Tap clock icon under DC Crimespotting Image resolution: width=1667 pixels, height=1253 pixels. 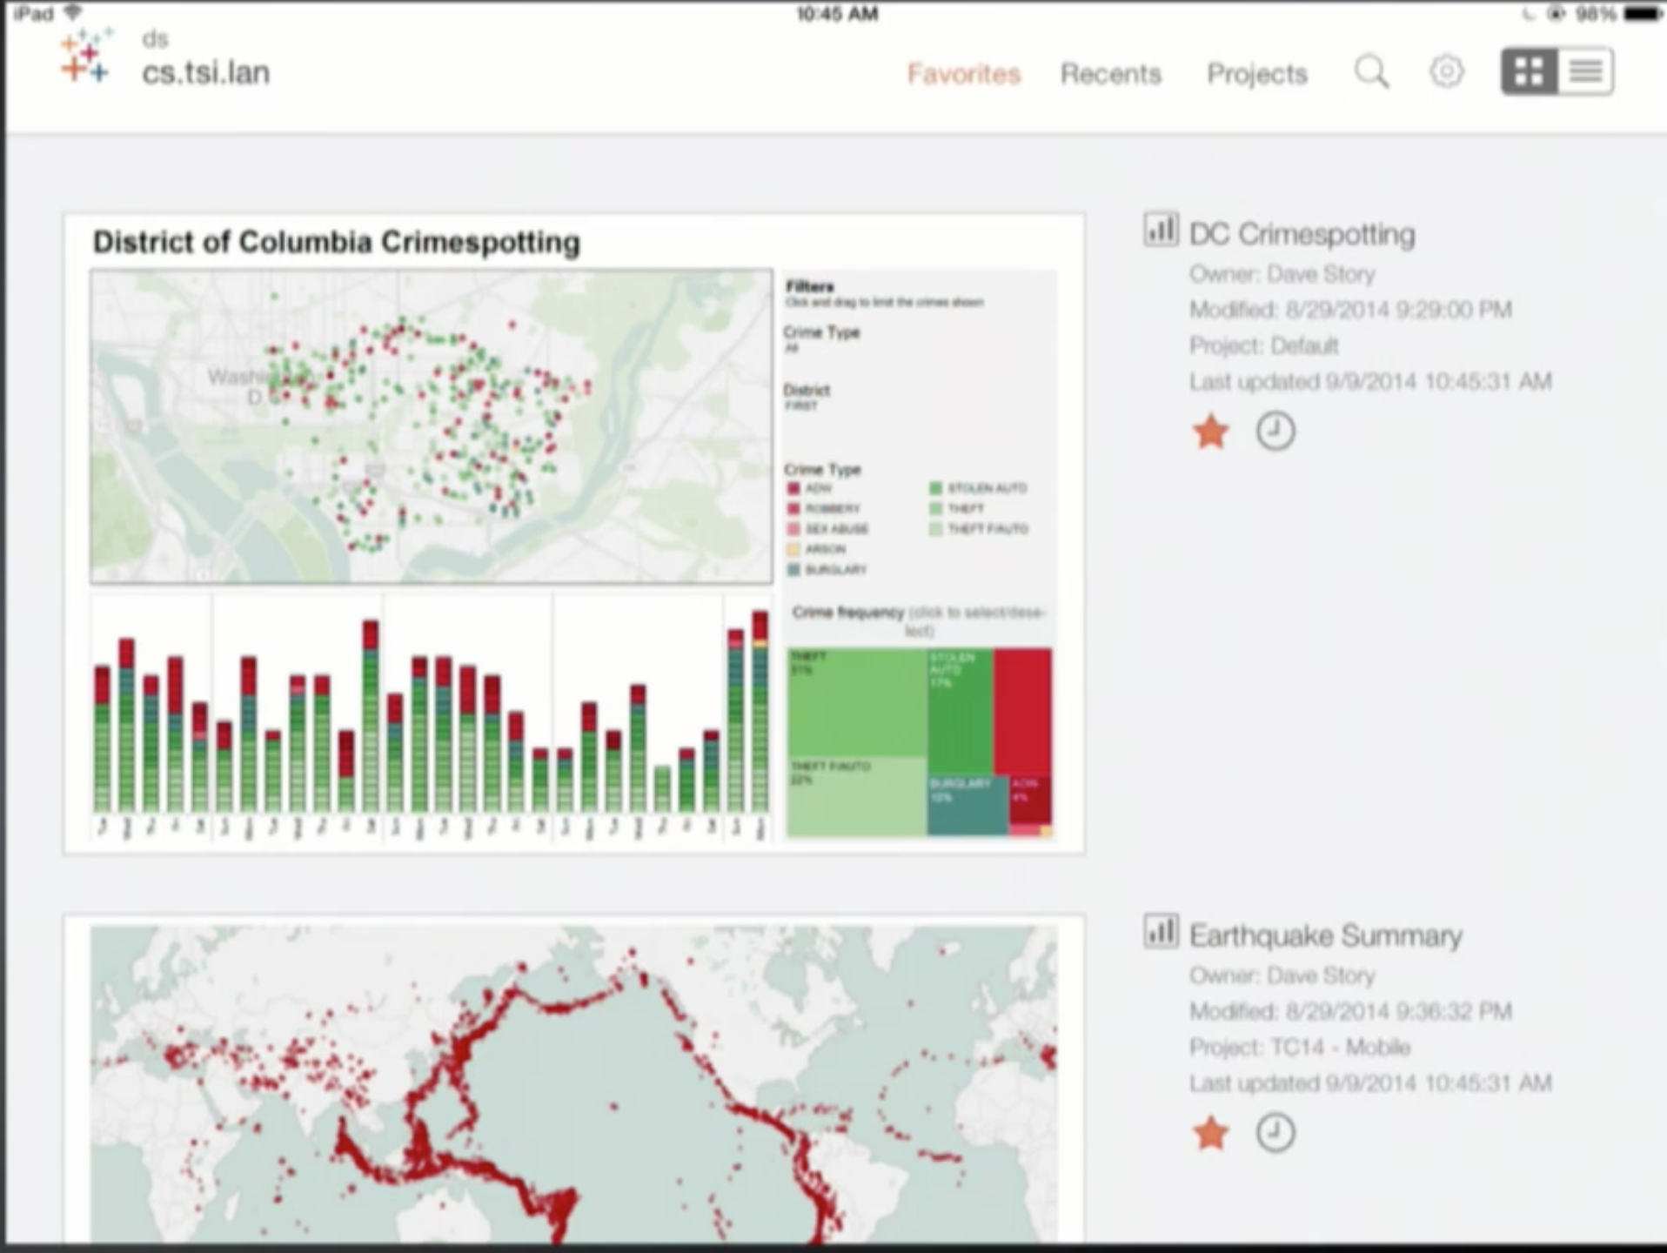pyautogui.click(x=1275, y=432)
